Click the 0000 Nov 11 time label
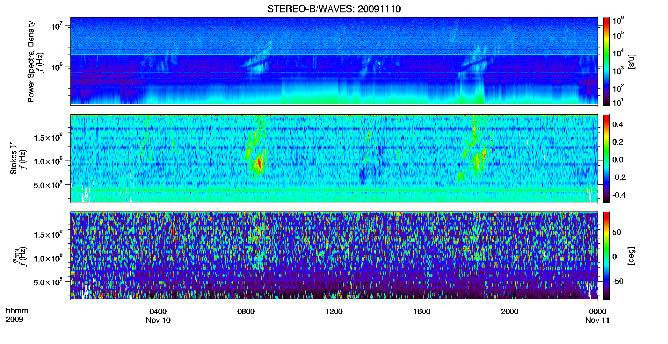Screen dimensions: 668x344 pos(597,316)
